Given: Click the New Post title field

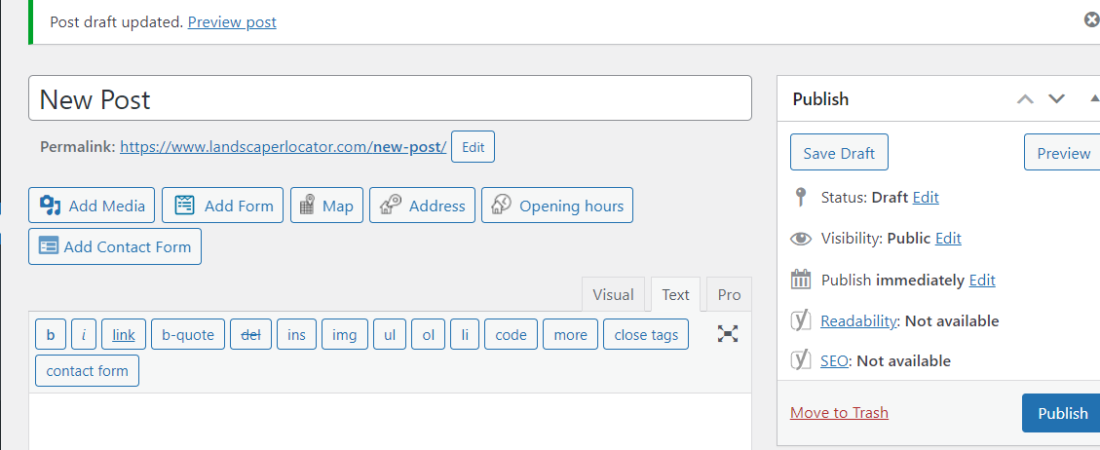Looking at the screenshot, I should tap(390, 98).
